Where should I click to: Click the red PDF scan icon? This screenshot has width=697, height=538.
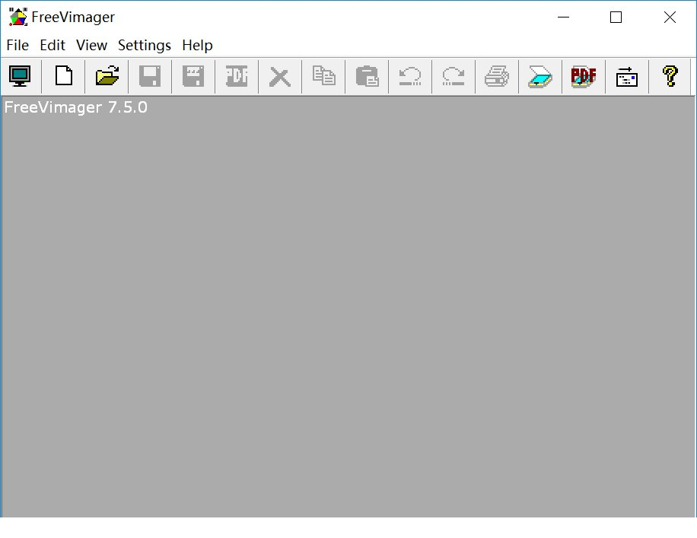pos(584,76)
